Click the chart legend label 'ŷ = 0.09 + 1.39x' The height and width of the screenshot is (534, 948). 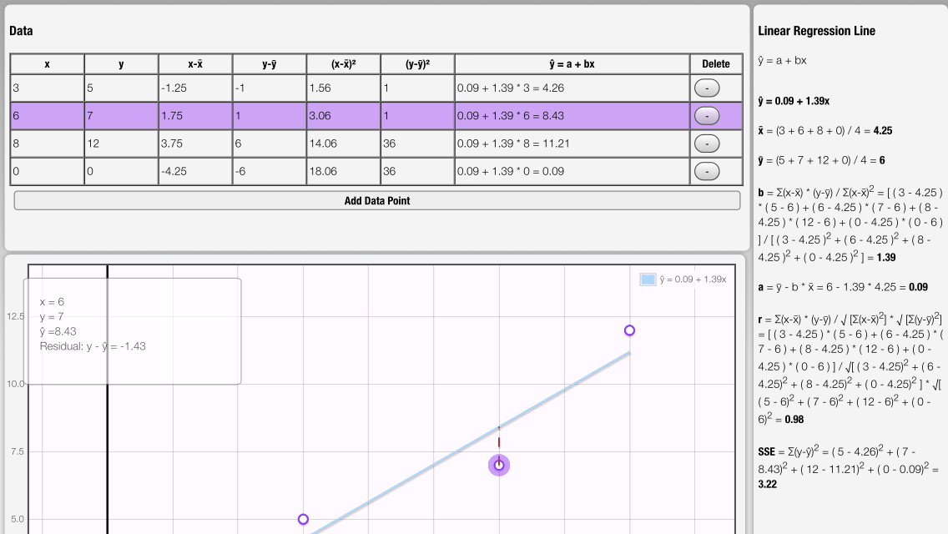pos(693,280)
